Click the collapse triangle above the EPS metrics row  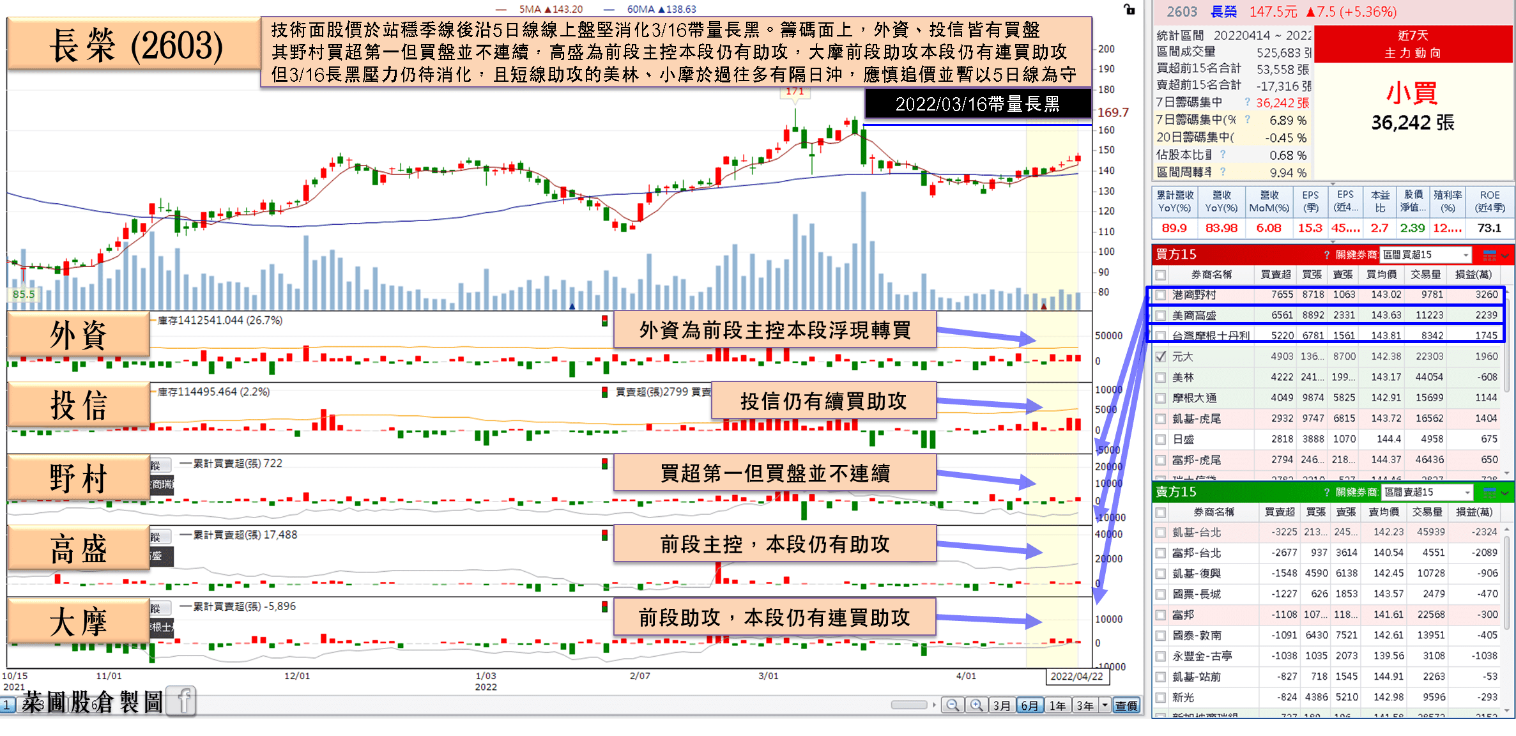1333,184
